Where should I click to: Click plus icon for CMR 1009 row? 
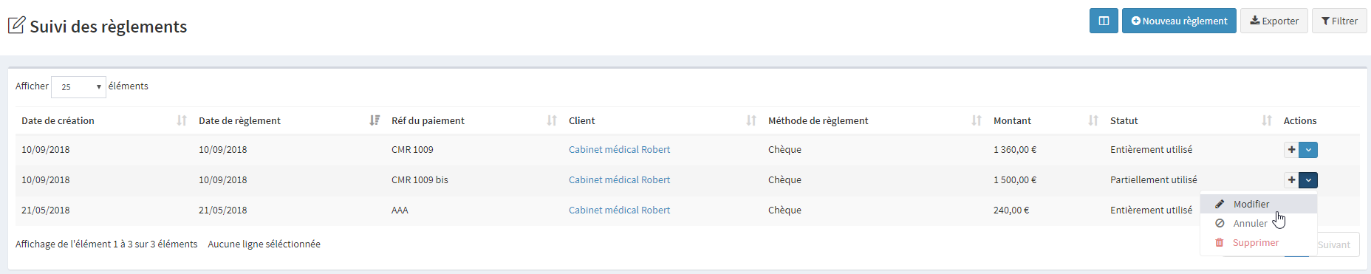point(1291,150)
